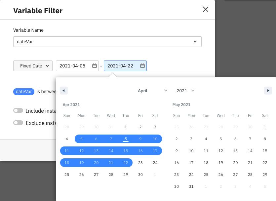The width and height of the screenshot is (276, 201).
Task: Open the Variable Name dropdown
Action: pos(107,42)
